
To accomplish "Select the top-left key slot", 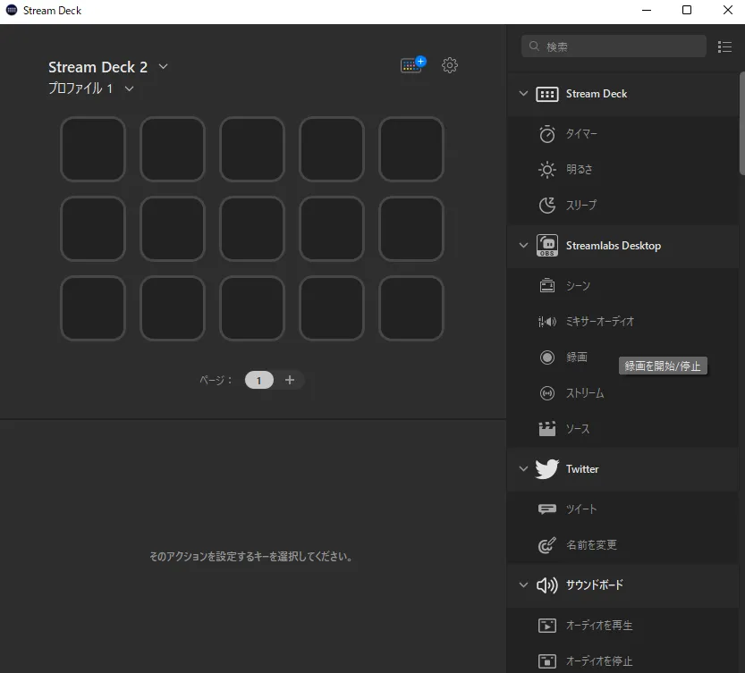I will (93, 149).
